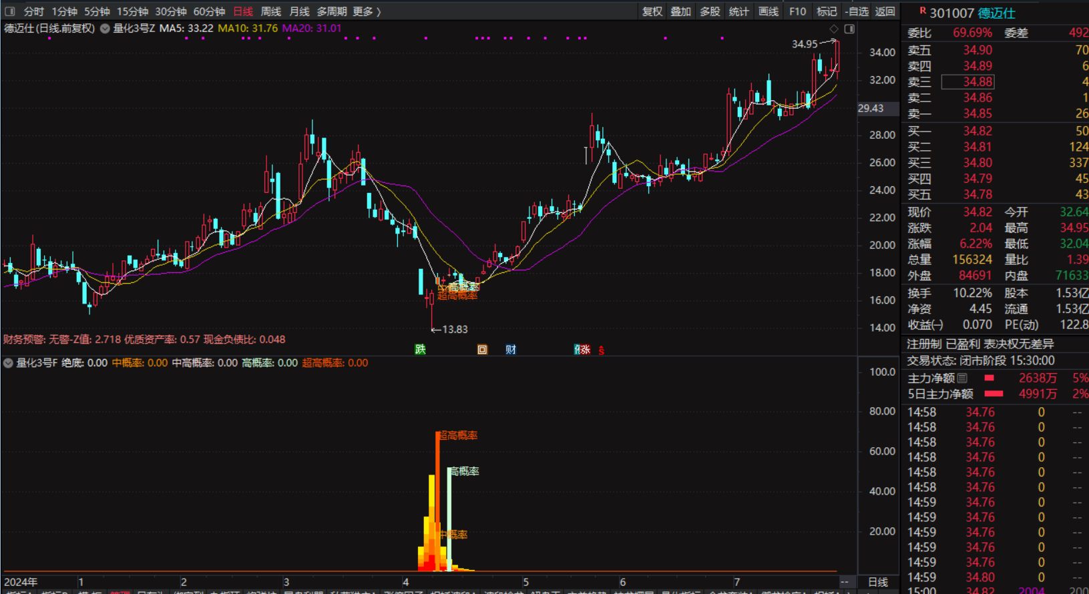Expand the 更多 periods menu

click(x=367, y=11)
